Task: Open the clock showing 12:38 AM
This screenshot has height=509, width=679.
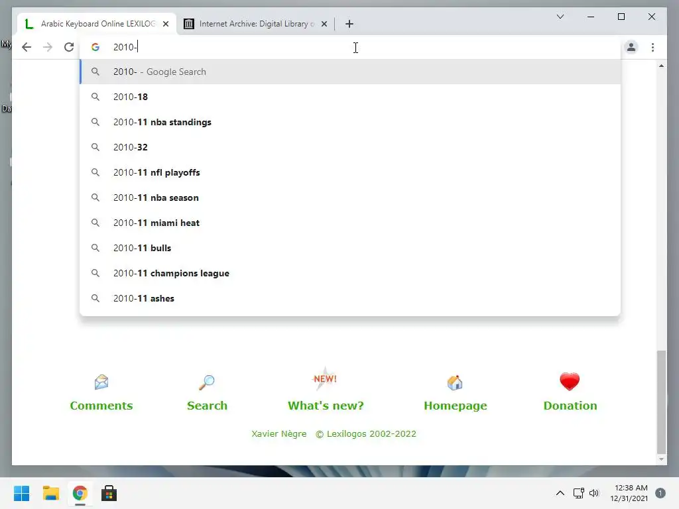Action: tap(629, 493)
